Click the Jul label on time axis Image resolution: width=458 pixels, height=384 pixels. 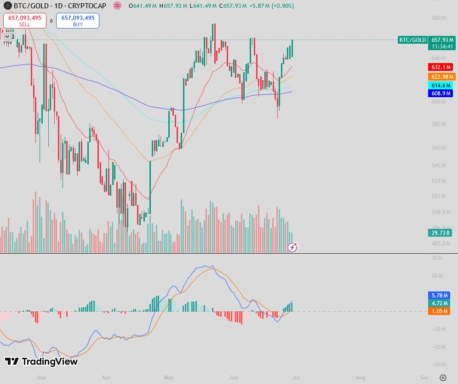pos(296,378)
